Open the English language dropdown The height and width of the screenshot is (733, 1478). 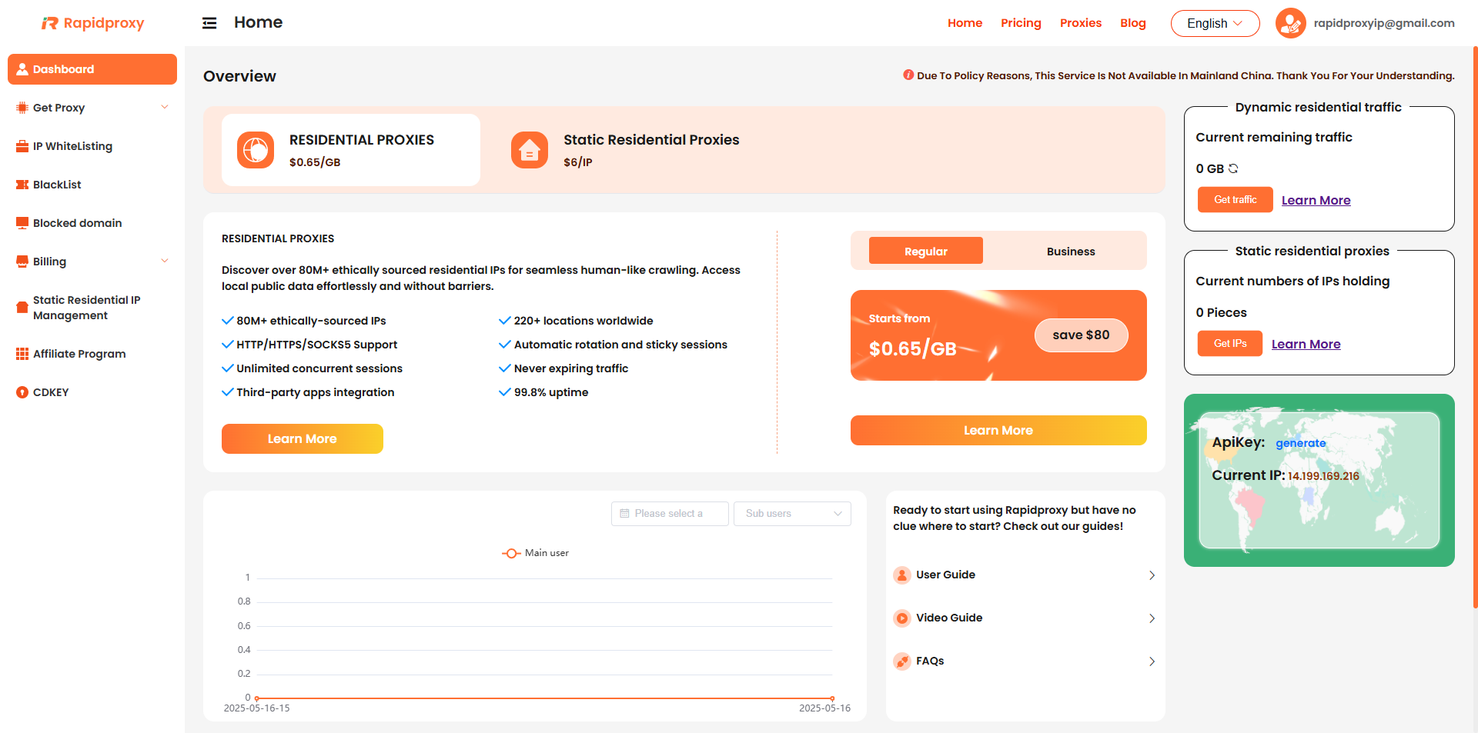1215,23
